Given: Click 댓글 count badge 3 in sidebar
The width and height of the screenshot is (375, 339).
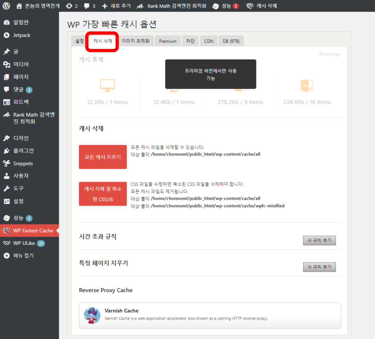Looking at the screenshot, I should coord(29,90).
